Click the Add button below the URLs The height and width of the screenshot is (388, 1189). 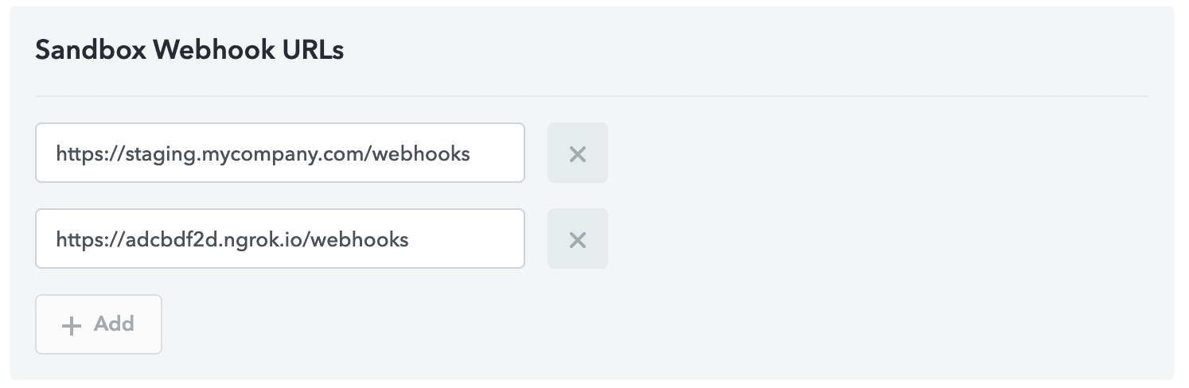tap(99, 324)
